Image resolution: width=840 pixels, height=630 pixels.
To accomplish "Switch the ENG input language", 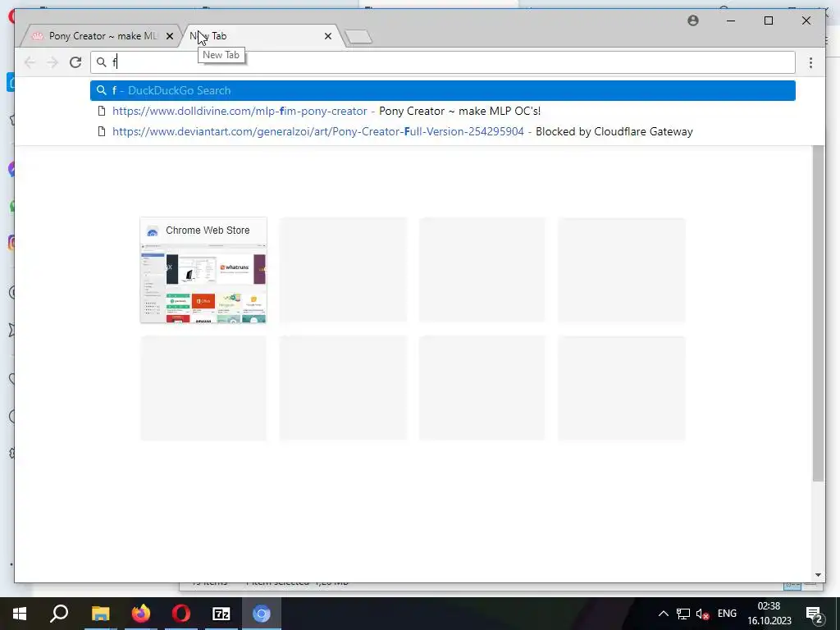I will [x=727, y=614].
